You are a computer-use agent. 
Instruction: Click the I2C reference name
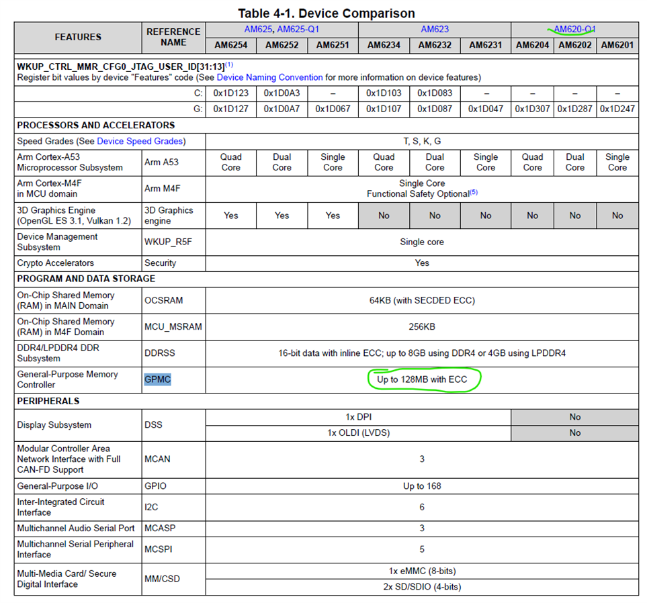(151, 507)
